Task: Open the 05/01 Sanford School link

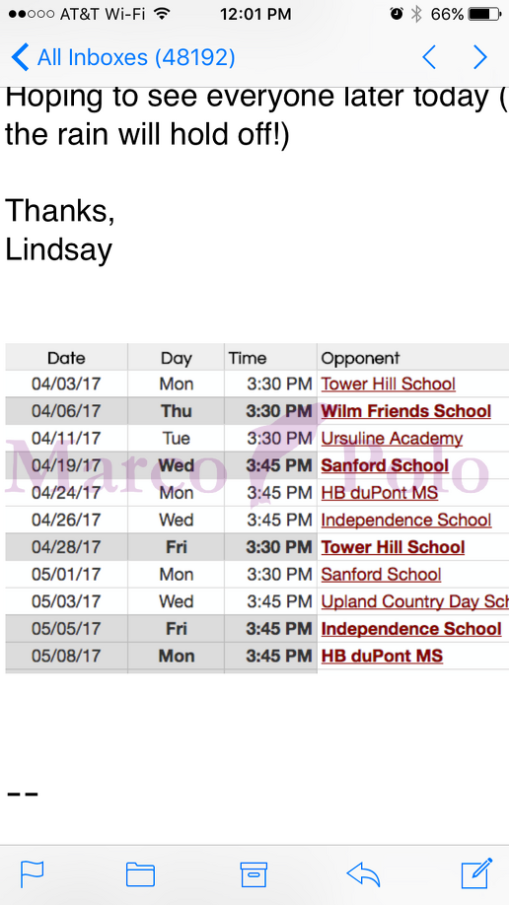Action: point(382,575)
